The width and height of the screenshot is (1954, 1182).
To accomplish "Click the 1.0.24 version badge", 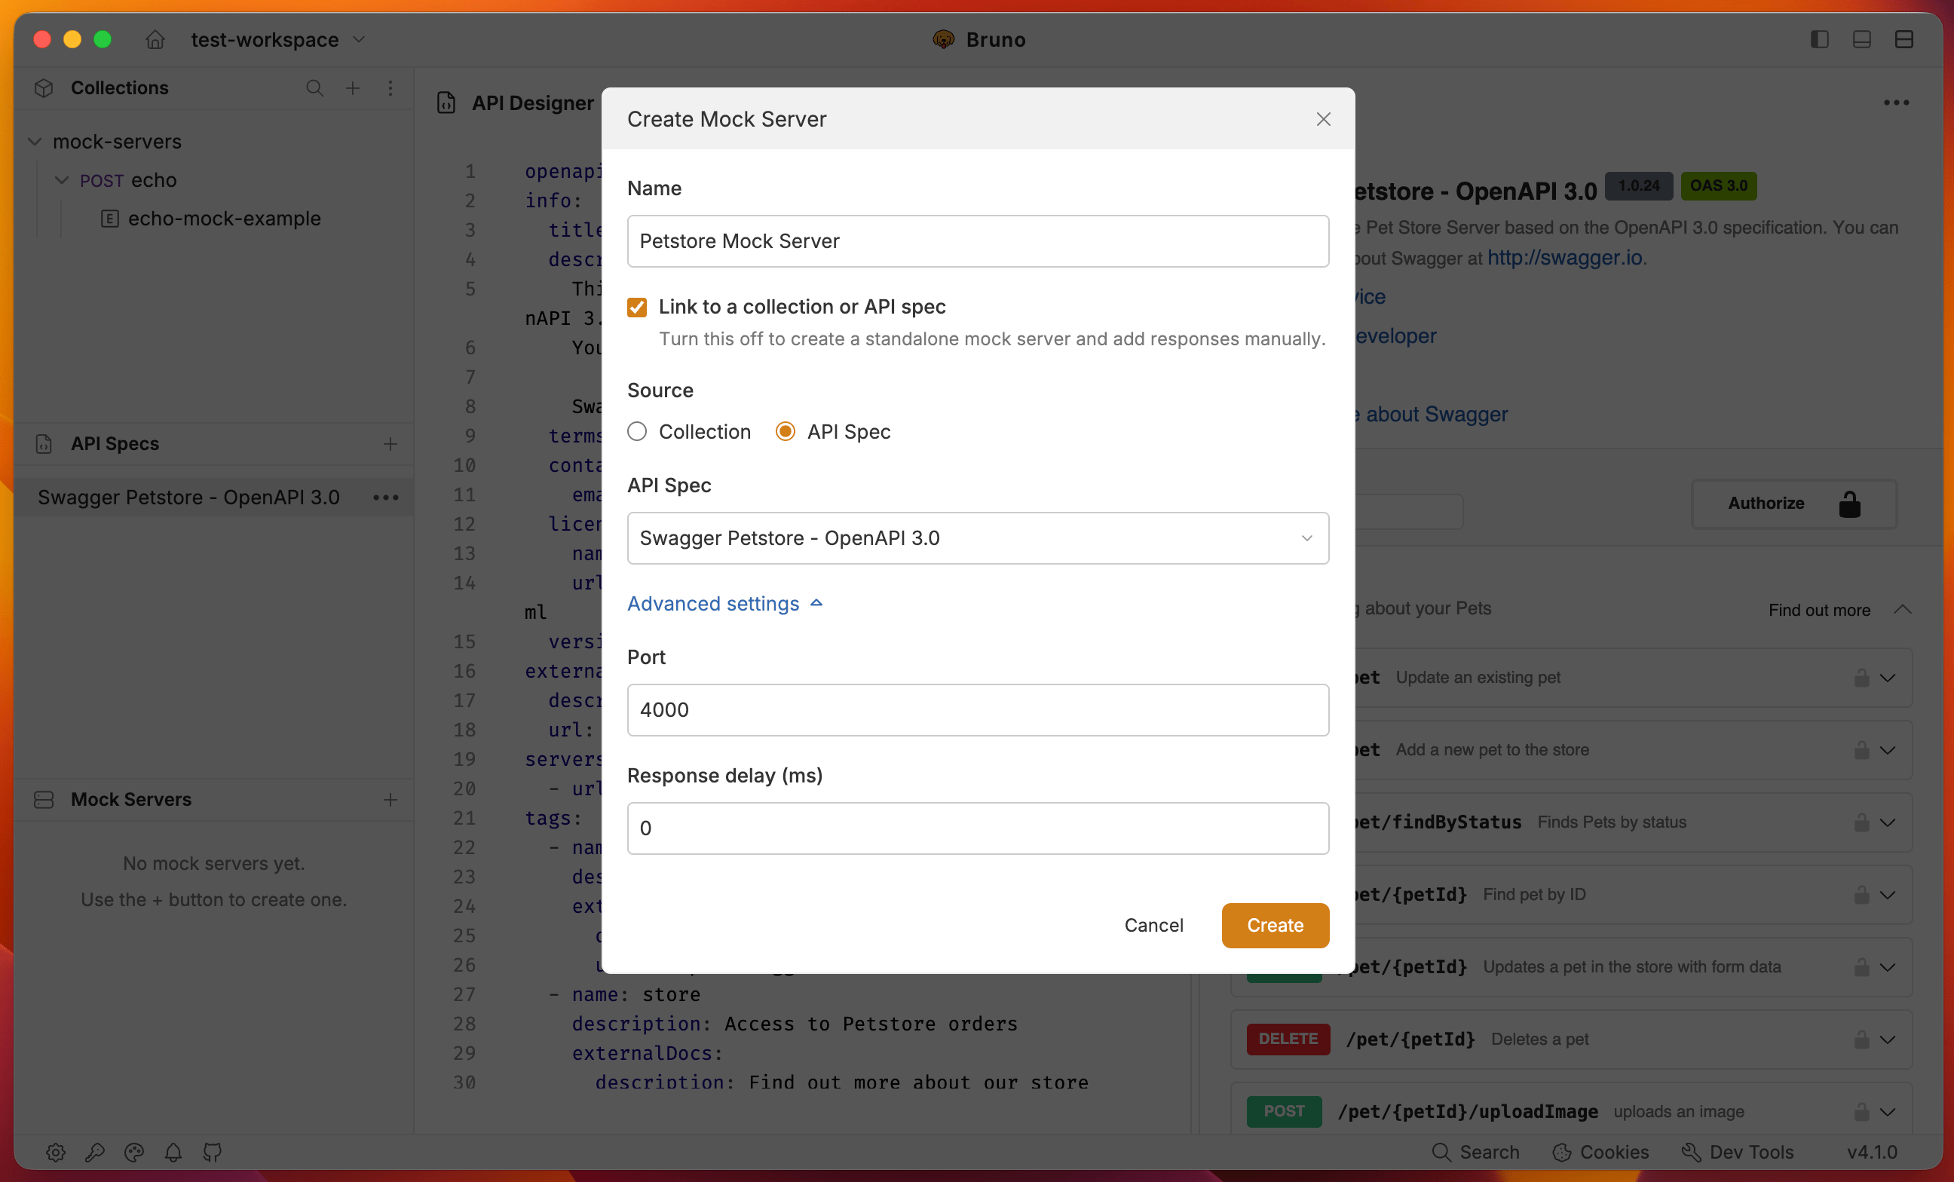I will (1638, 186).
